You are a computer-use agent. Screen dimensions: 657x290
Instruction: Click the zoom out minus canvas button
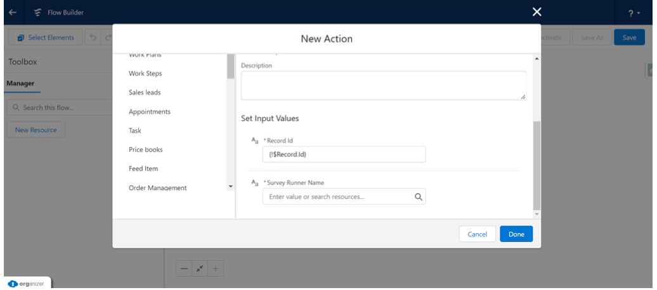pos(184,269)
